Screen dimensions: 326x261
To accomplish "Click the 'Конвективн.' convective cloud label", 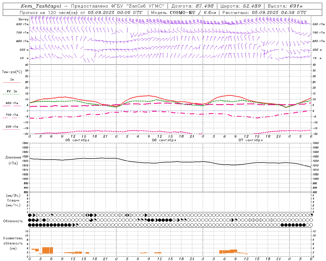I will coord(13,238).
